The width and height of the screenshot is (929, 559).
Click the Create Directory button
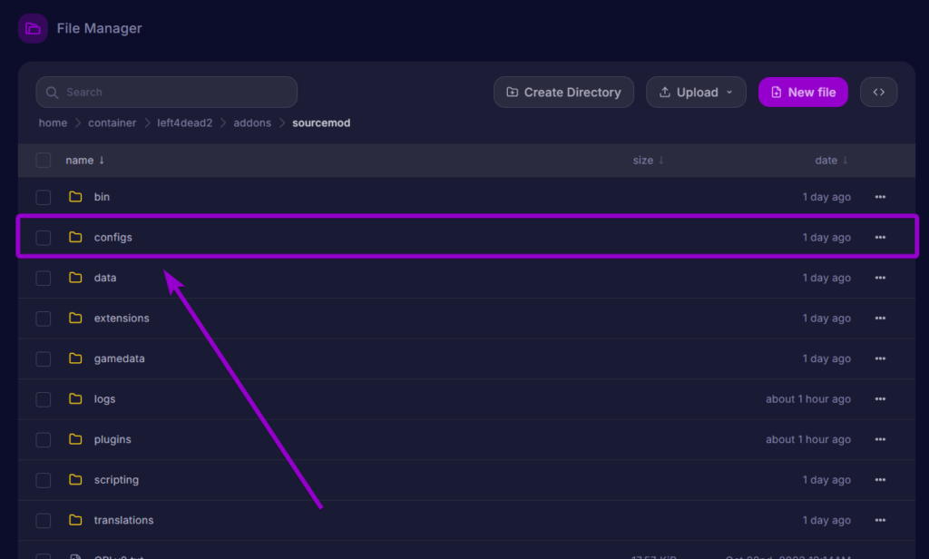point(563,92)
